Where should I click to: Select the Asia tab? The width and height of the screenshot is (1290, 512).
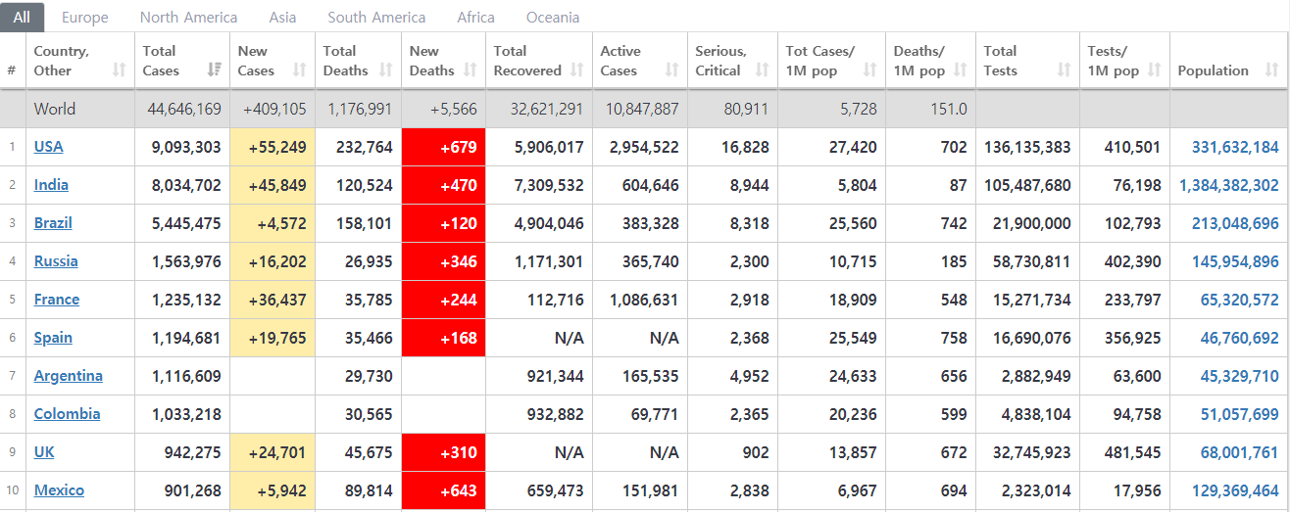pos(282,18)
